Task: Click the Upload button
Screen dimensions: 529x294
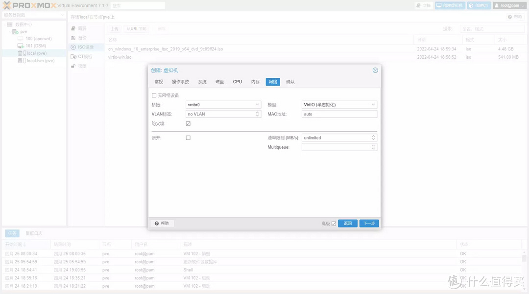Action: click(x=114, y=29)
